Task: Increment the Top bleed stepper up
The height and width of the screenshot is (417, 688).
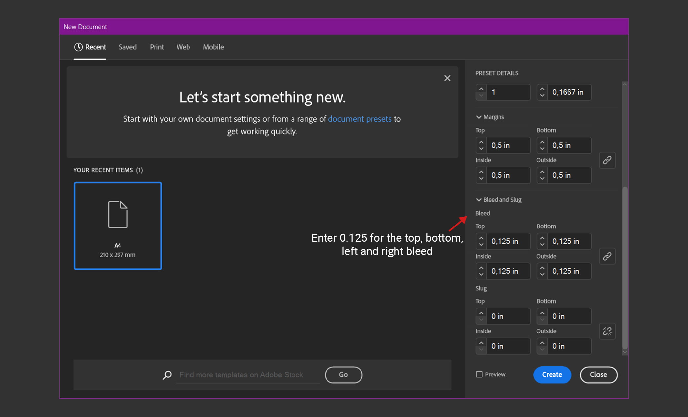Action: 482,238
